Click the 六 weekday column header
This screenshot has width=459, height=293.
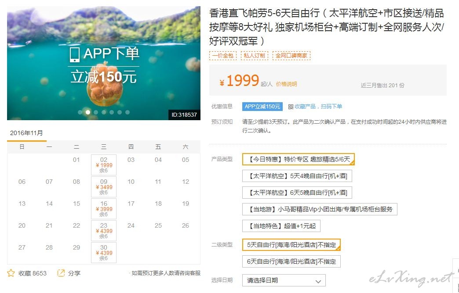pos(185,147)
